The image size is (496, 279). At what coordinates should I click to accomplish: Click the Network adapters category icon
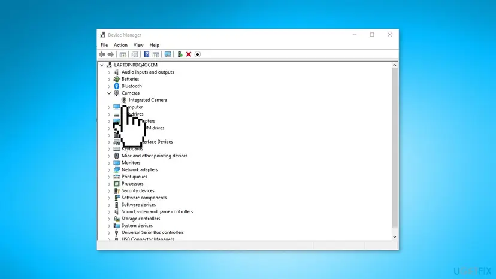click(x=116, y=169)
